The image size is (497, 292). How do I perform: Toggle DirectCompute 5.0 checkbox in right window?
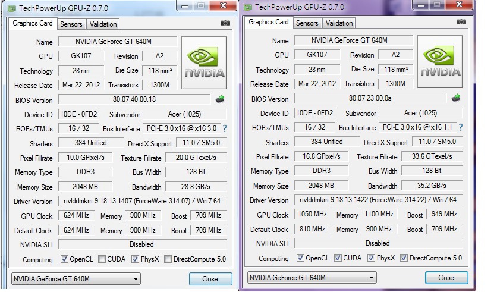tap(404, 258)
